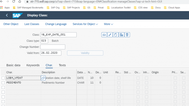This screenshot has width=189, height=106.
Task: Go to the Texts tab
Action: coord(62,65)
